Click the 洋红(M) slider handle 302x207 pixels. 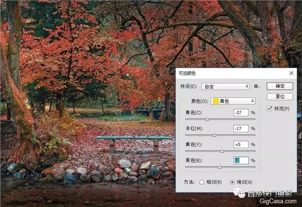[214, 135]
